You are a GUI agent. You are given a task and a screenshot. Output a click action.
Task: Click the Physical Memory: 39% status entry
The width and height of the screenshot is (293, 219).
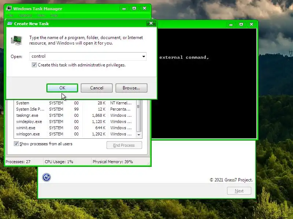click(x=113, y=162)
